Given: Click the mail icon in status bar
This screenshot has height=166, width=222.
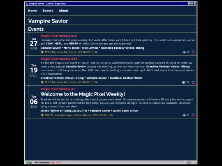Looking at the screenshot, I should (x=188, y=163).
